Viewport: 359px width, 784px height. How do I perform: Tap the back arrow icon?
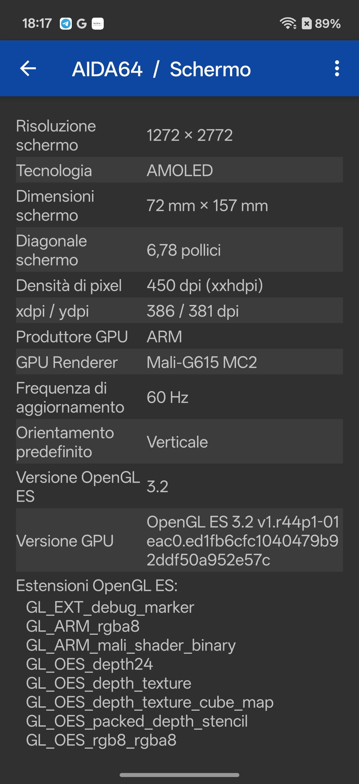click(28, 69)
